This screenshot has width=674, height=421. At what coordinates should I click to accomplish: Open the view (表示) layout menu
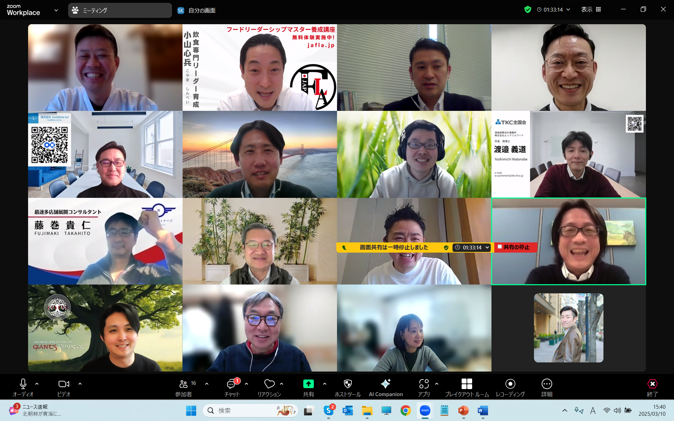click(x=591, y=10)
